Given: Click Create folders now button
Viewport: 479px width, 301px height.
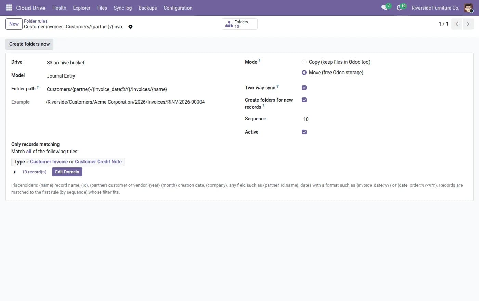Looking at the screenshot, I should pyautogui.click(x=29, y=44).
